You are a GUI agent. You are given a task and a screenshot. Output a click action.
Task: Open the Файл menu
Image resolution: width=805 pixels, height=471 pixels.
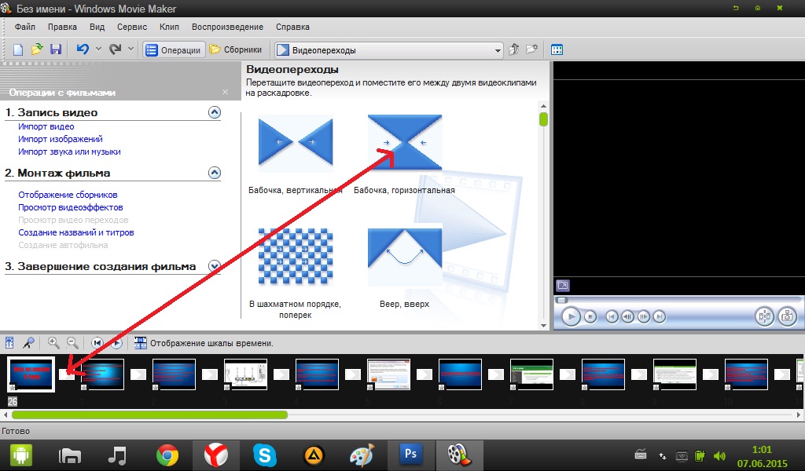[24, 27]
